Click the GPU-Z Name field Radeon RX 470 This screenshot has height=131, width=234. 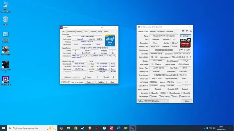164,36
